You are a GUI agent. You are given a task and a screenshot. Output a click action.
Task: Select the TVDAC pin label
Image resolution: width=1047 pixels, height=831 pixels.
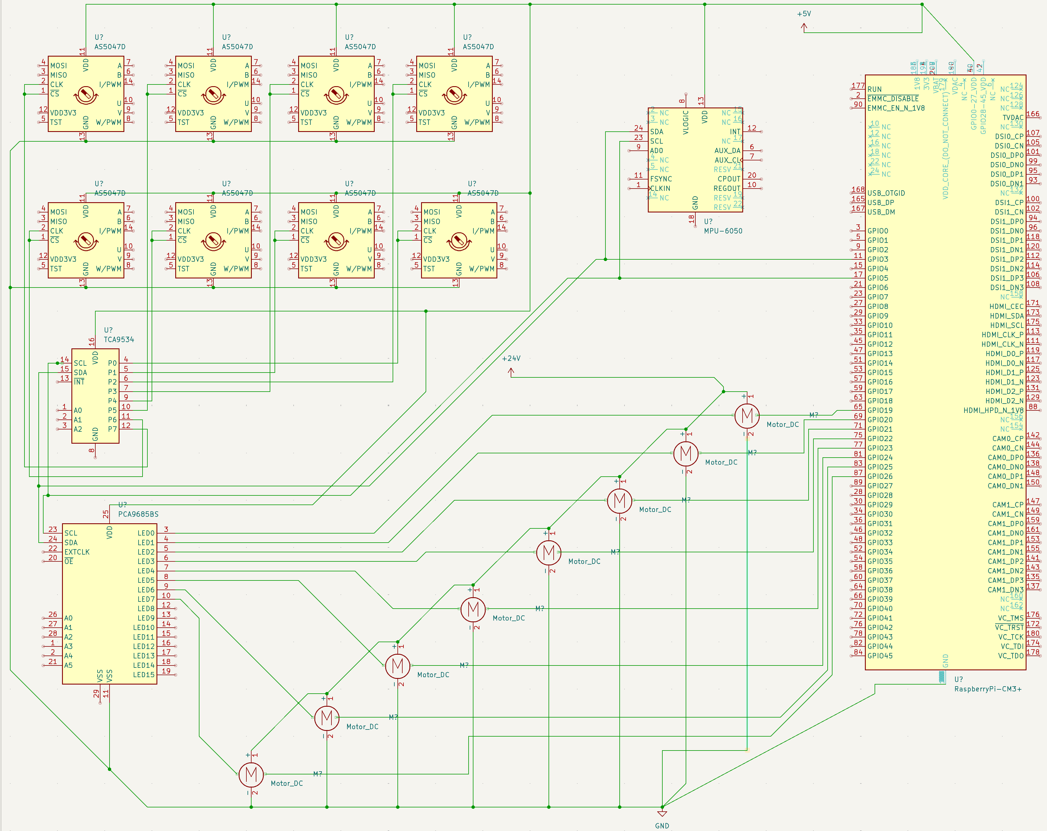(x=1013, y=117)
